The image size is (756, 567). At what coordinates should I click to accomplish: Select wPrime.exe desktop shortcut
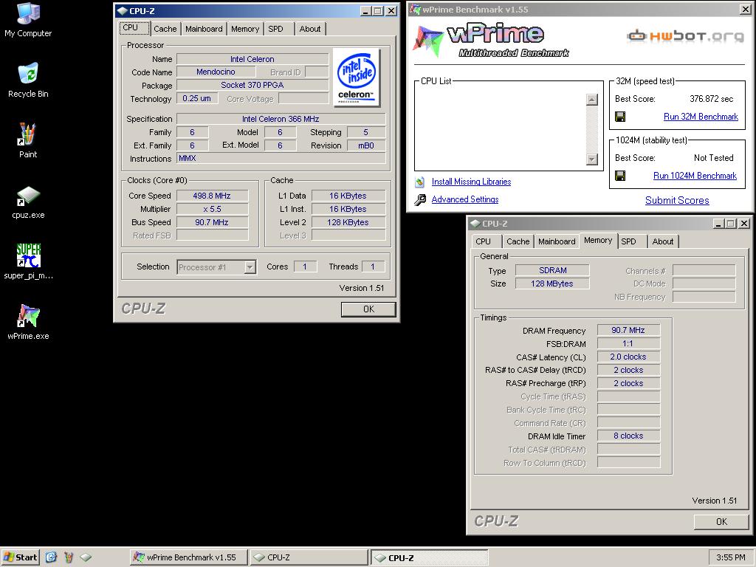[x=28, y=322]
